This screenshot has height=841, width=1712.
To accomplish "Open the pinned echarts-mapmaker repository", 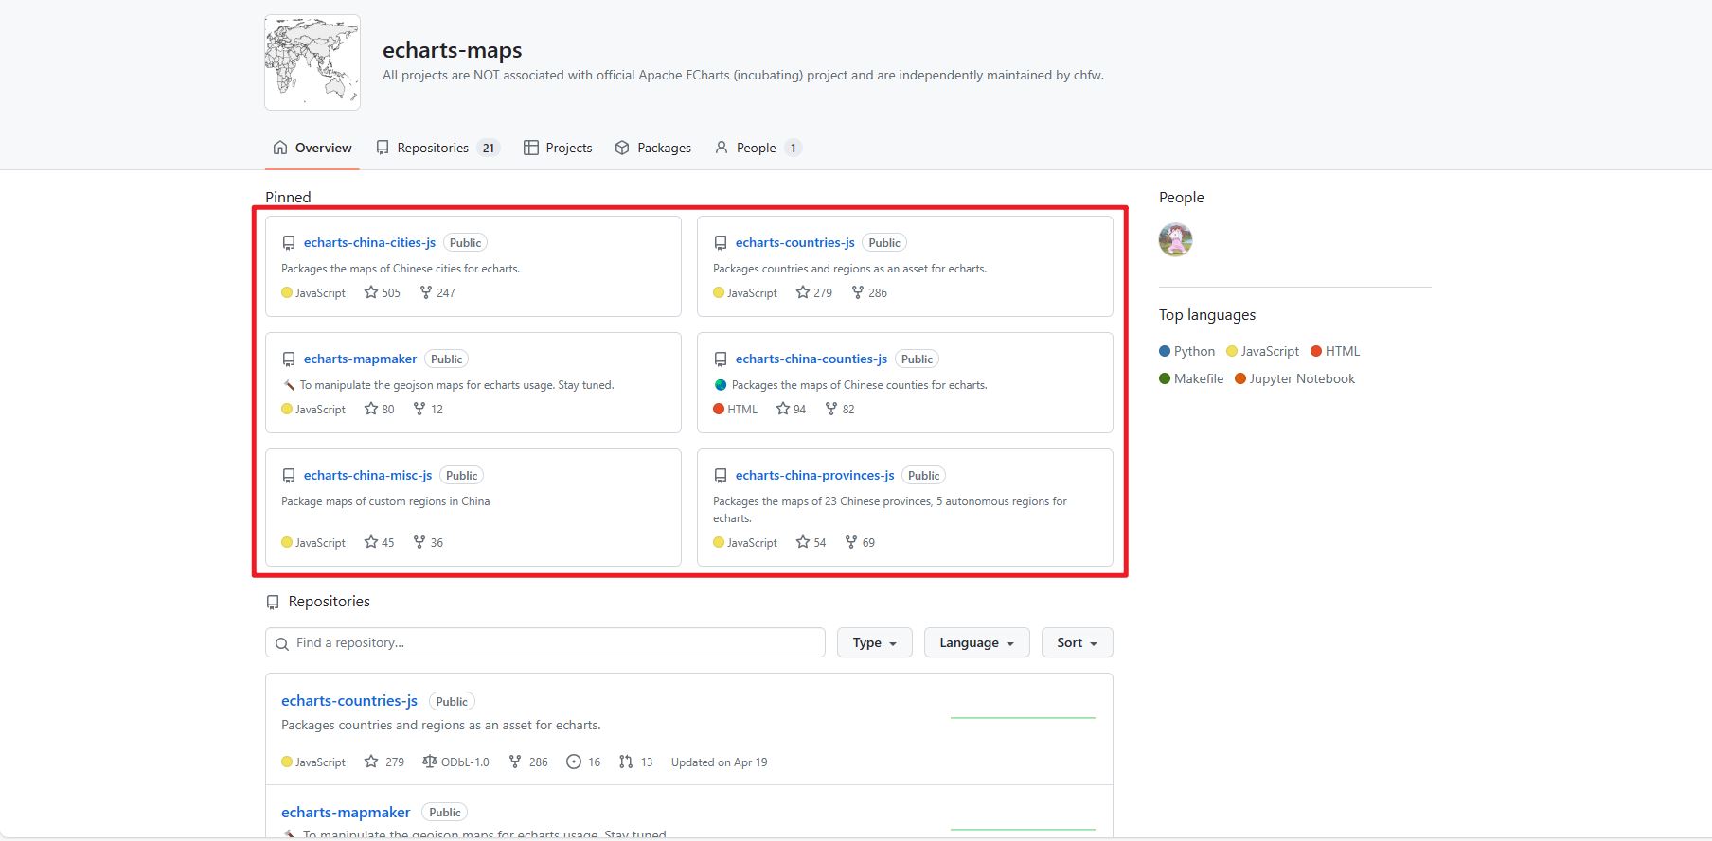I will pyautogui.click(x=360, y=359).
